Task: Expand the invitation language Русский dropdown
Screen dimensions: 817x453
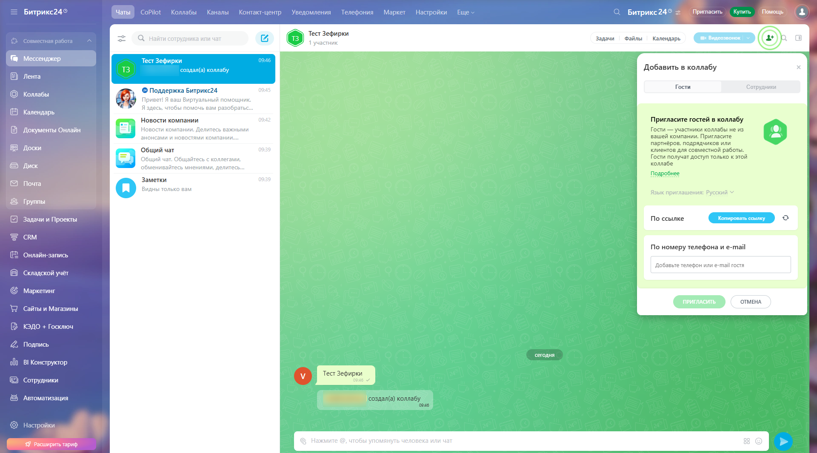Action: click(x=720, y=192)
